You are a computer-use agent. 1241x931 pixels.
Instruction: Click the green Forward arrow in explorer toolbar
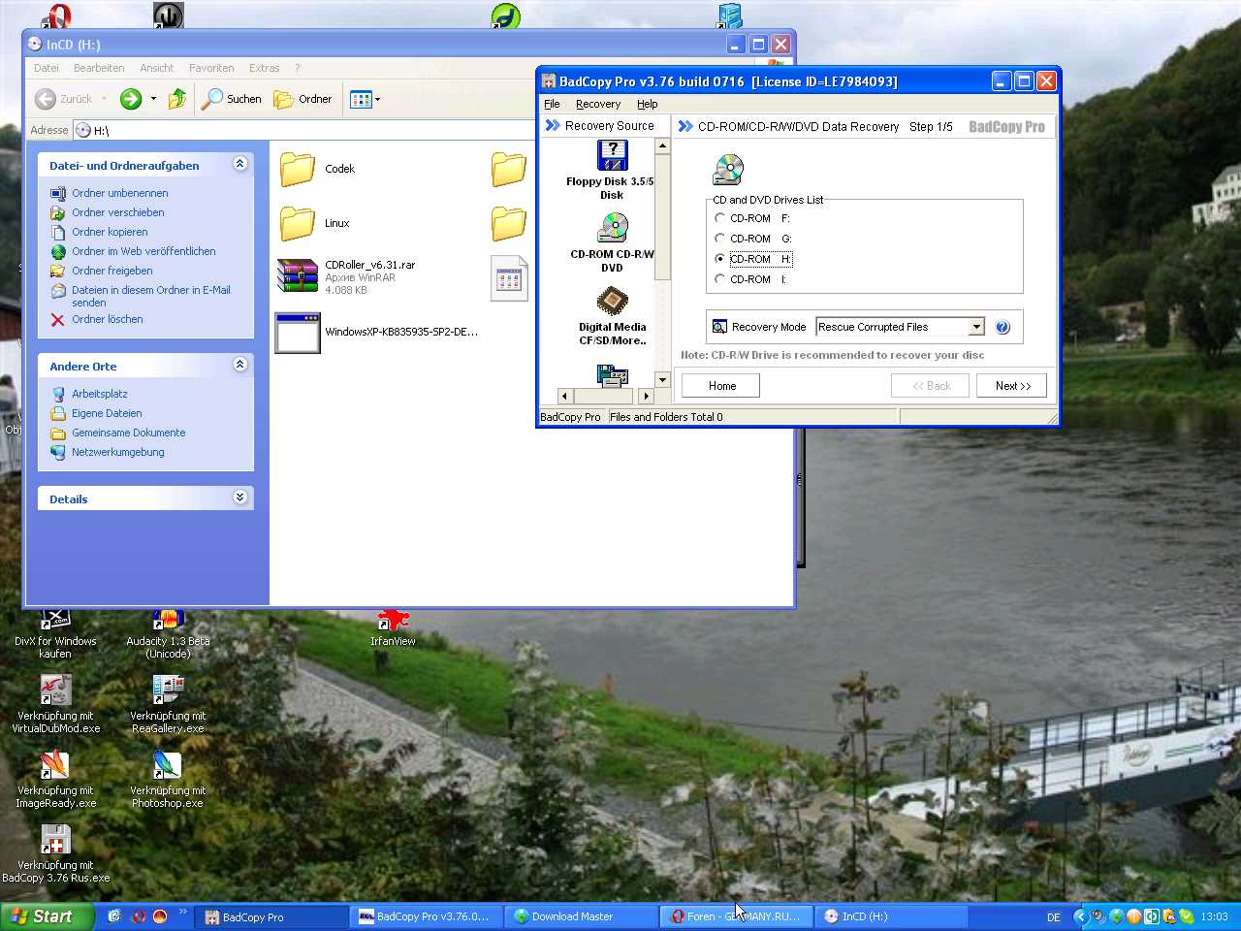[x=131, y=99]
